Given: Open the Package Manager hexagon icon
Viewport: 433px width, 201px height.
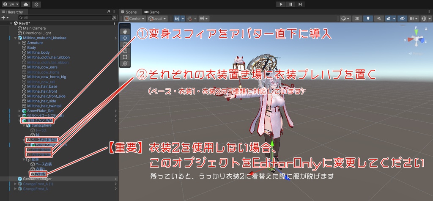Looking at the screenshot, I should [36, 4].
